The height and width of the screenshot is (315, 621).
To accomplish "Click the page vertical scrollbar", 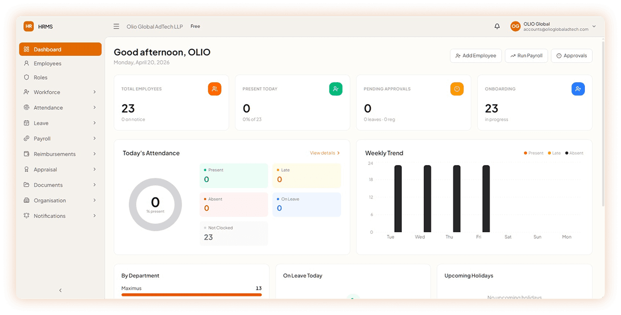I will pos(603,123).
